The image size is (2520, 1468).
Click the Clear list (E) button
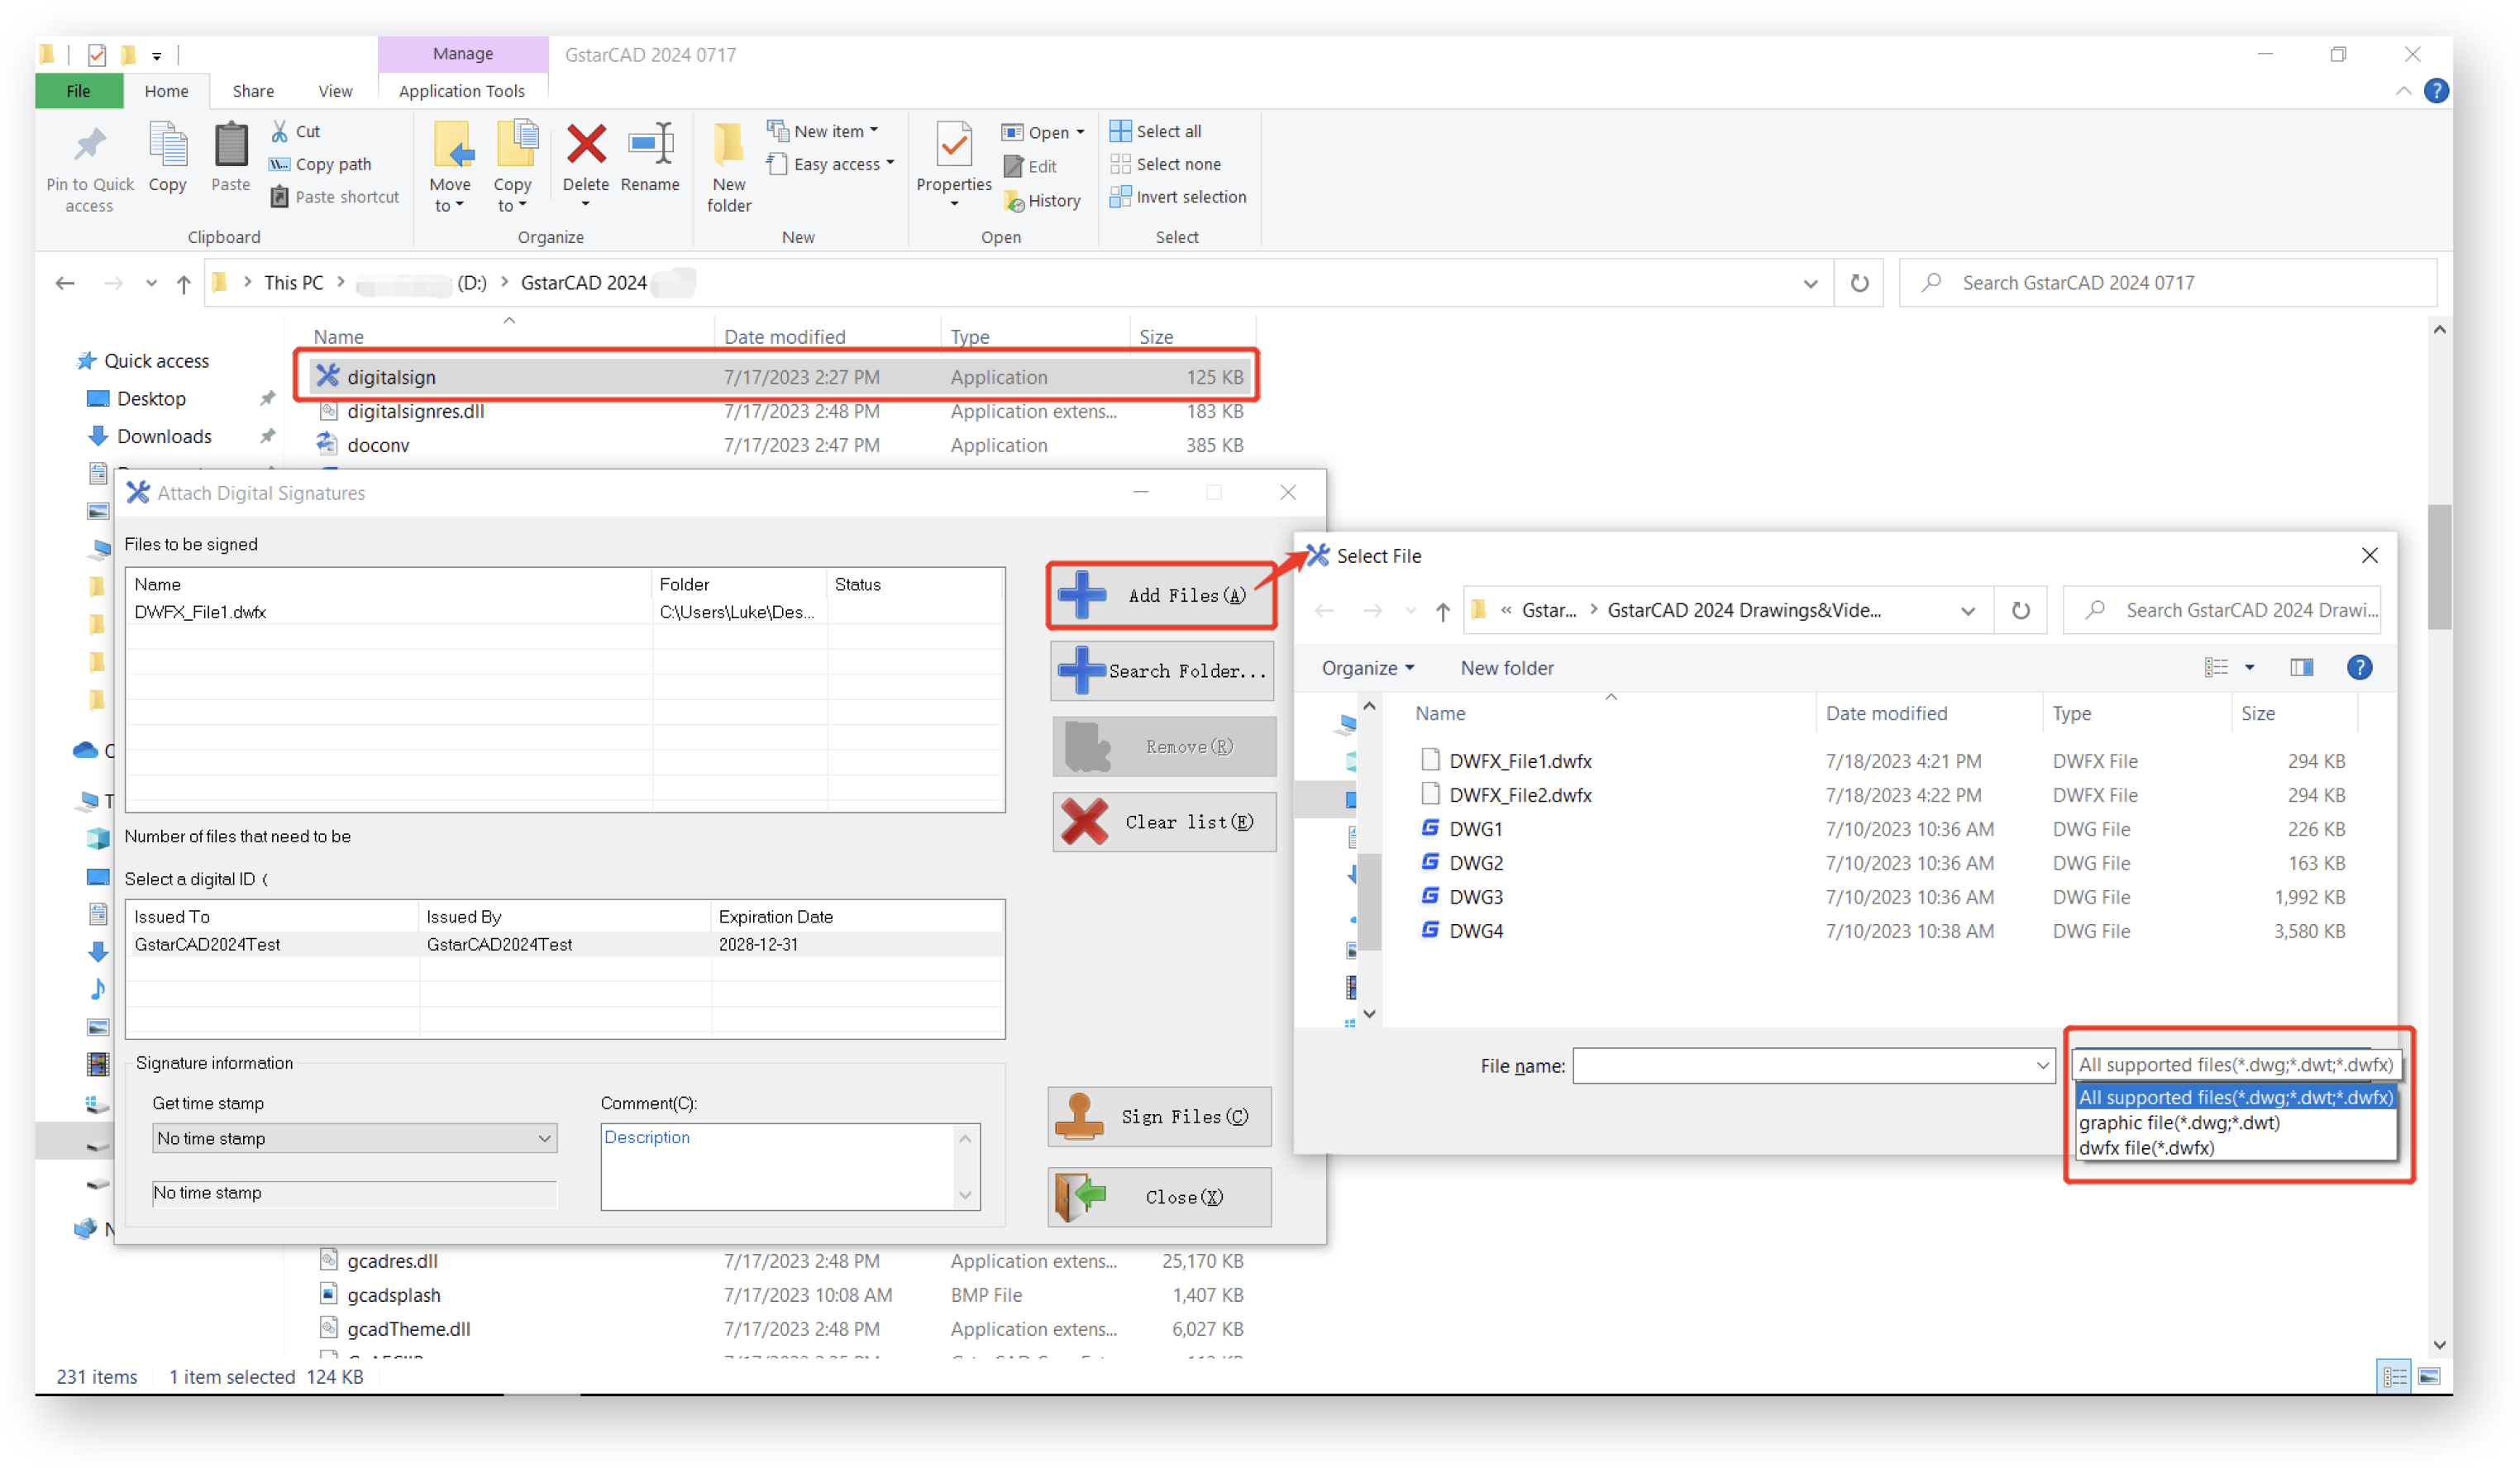(1164, 822)
